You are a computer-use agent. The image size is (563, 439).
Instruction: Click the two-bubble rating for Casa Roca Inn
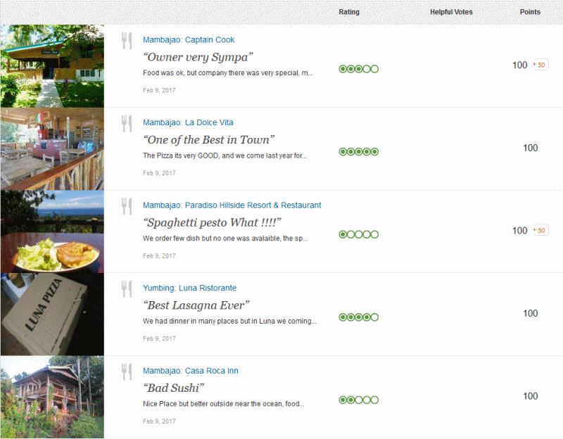coord(358,400)
